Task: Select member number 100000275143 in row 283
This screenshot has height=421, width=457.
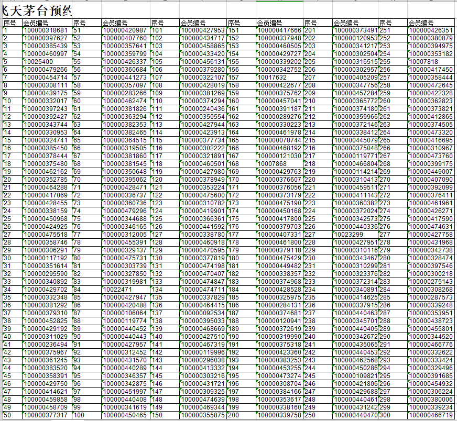Action: click(431, 282)
